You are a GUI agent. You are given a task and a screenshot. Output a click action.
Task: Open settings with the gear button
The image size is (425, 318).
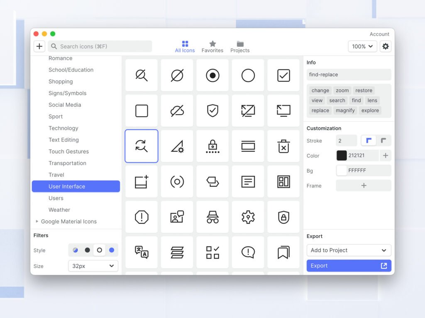pyautogui.click(x=385, y=46)
